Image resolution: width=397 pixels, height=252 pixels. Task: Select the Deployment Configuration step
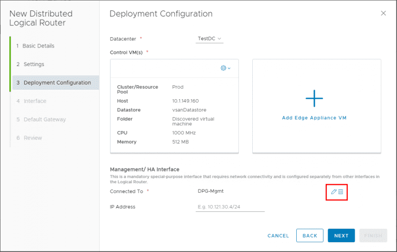coord(57,83)
